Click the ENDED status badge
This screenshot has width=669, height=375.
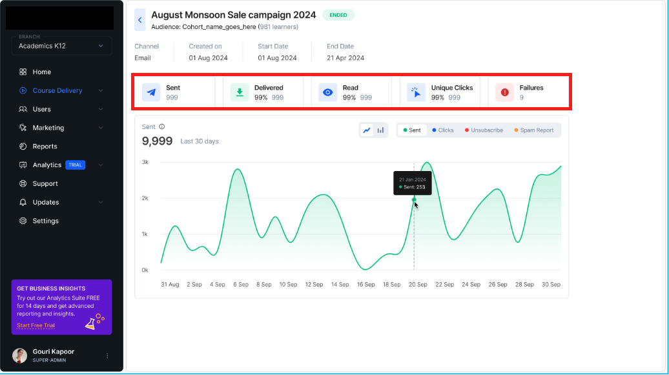tap(338, 15)
